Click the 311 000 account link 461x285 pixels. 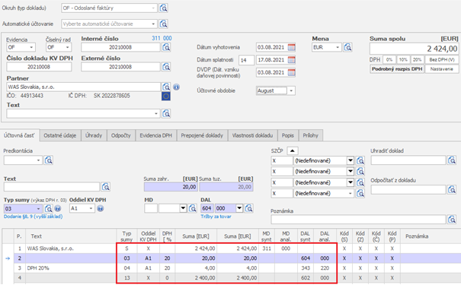(x=162, y=39)
